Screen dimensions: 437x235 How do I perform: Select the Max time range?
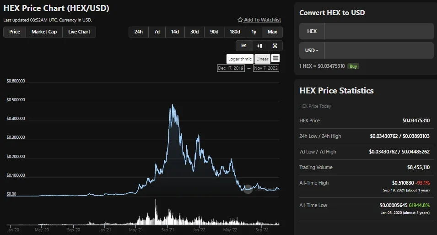coord(272,32)
